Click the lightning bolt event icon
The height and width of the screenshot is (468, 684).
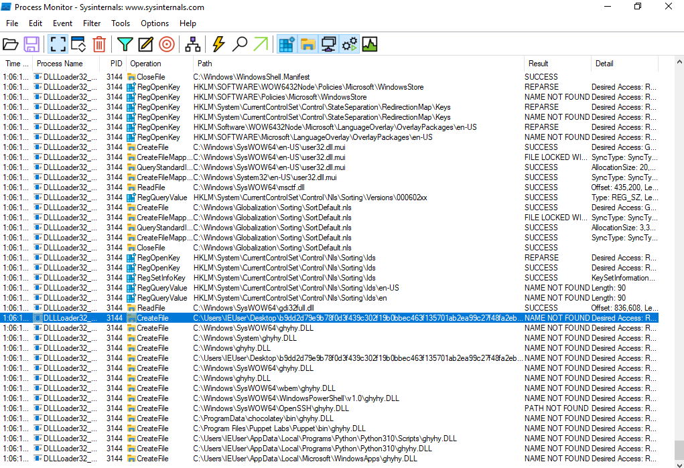218,44
